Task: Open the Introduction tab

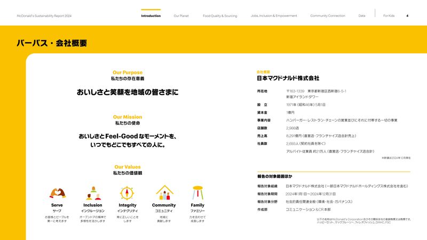Action: click(x=151, y=16)
